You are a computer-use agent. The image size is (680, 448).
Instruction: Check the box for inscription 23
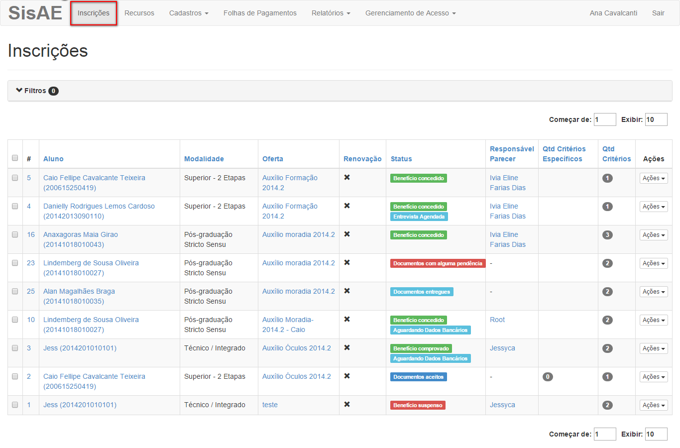(x=15, y=263)
